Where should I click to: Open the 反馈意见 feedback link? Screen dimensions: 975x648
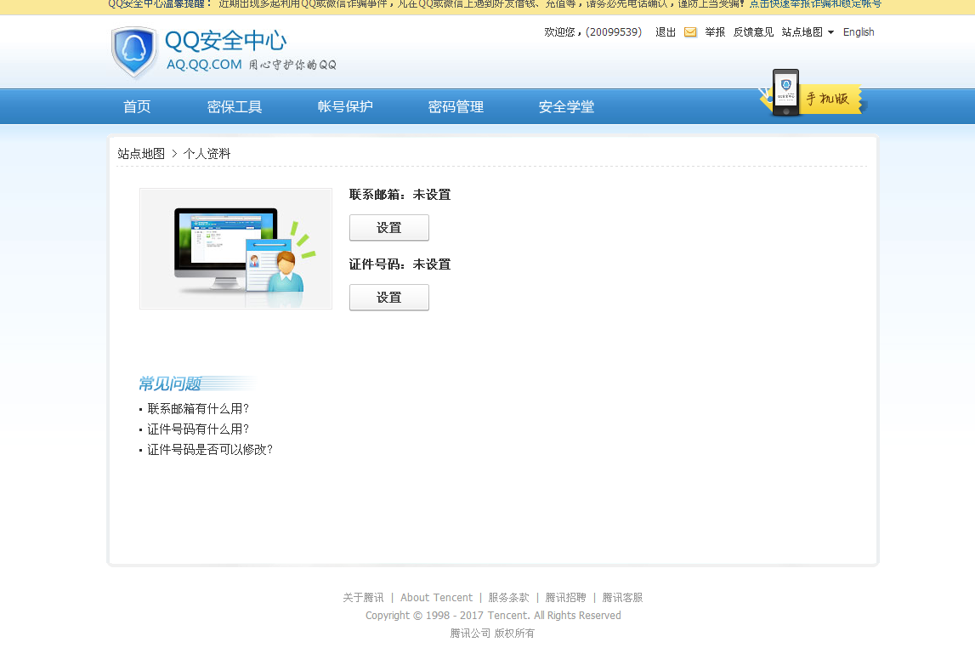tap(754, 32)
